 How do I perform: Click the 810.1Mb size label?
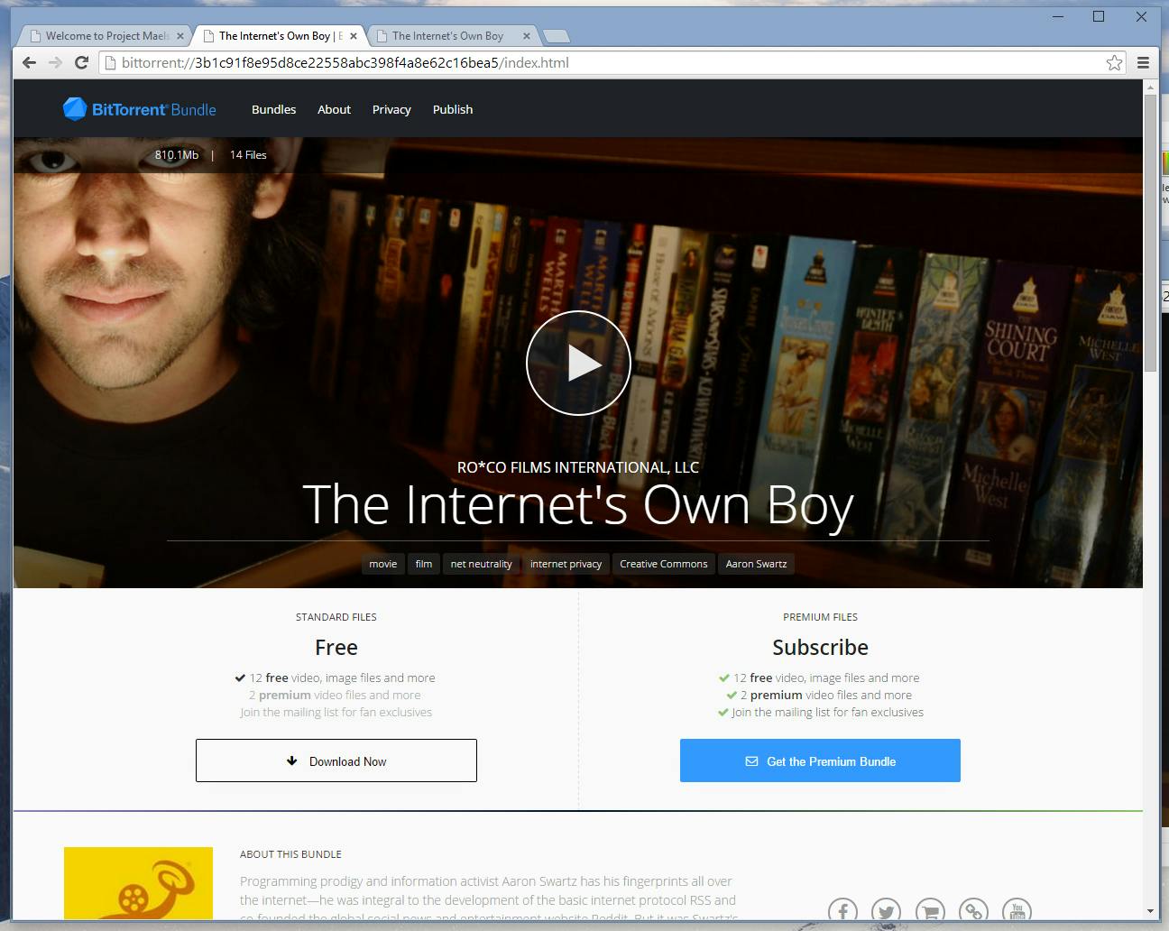(x=177, y=154)
